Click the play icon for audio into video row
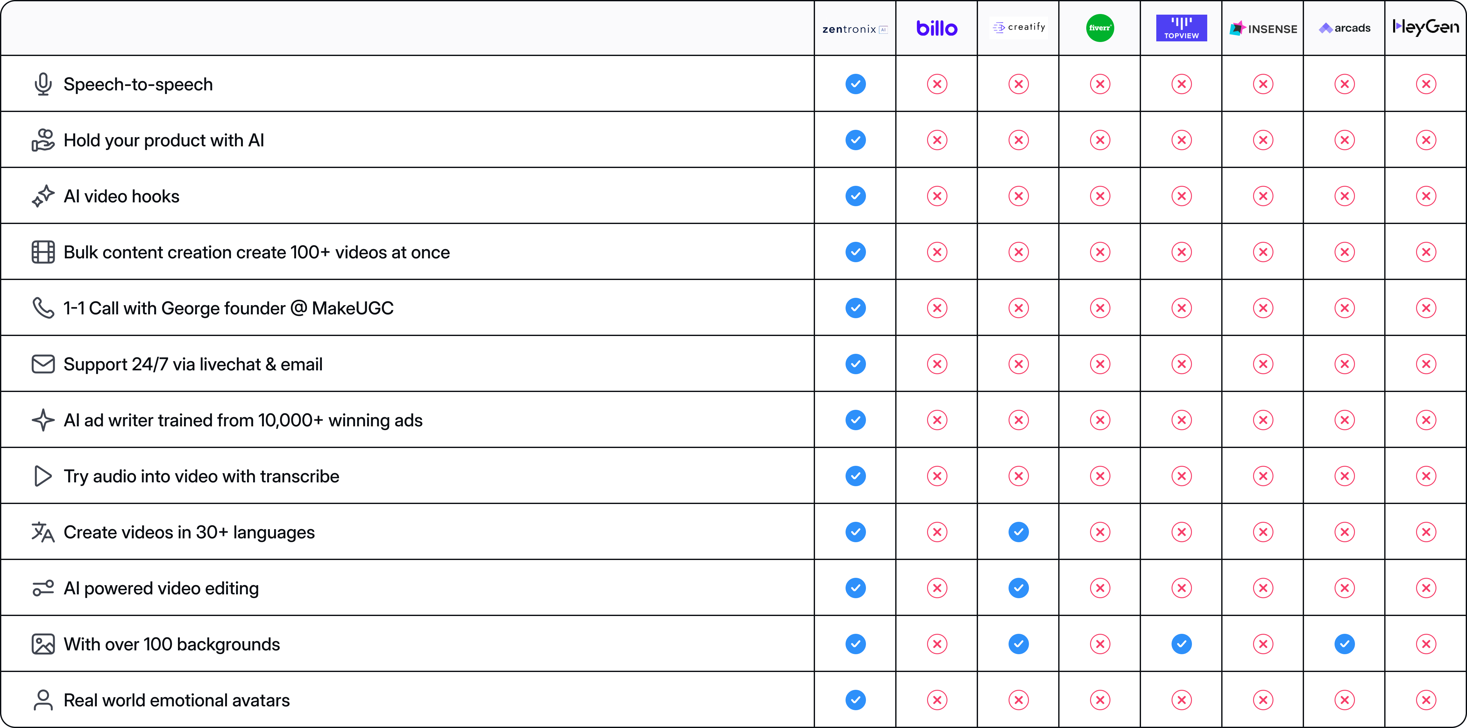 (x=43, y=476)
